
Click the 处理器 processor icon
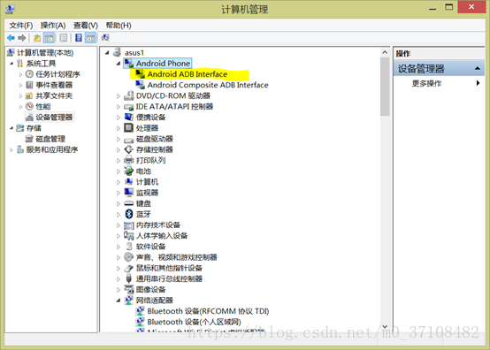(129, 128)
